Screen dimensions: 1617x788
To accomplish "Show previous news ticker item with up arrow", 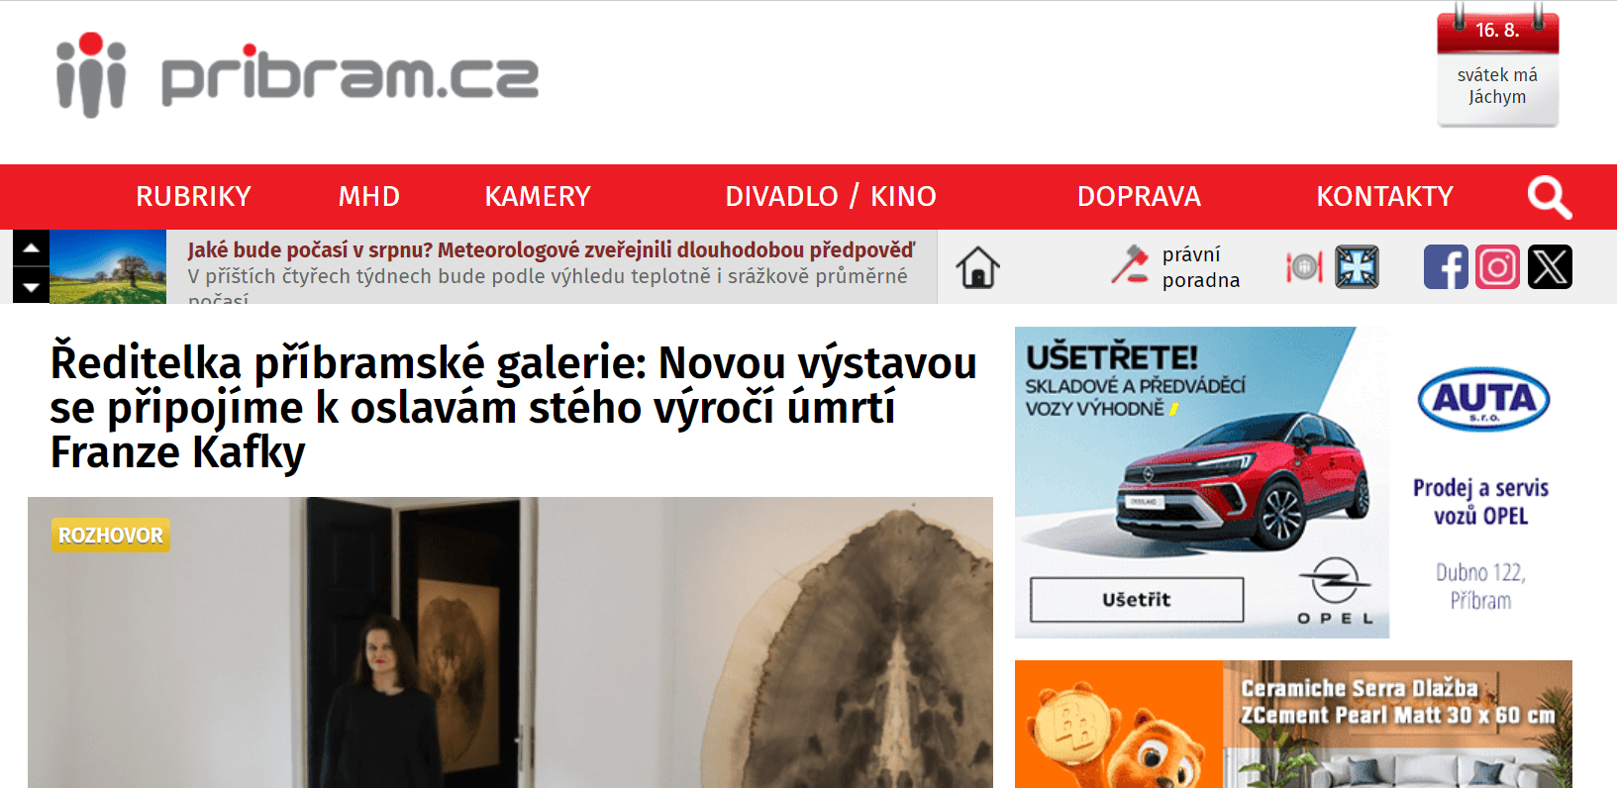I will 31,247.
